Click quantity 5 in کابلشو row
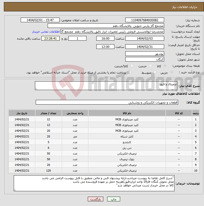 pos(48,142)
